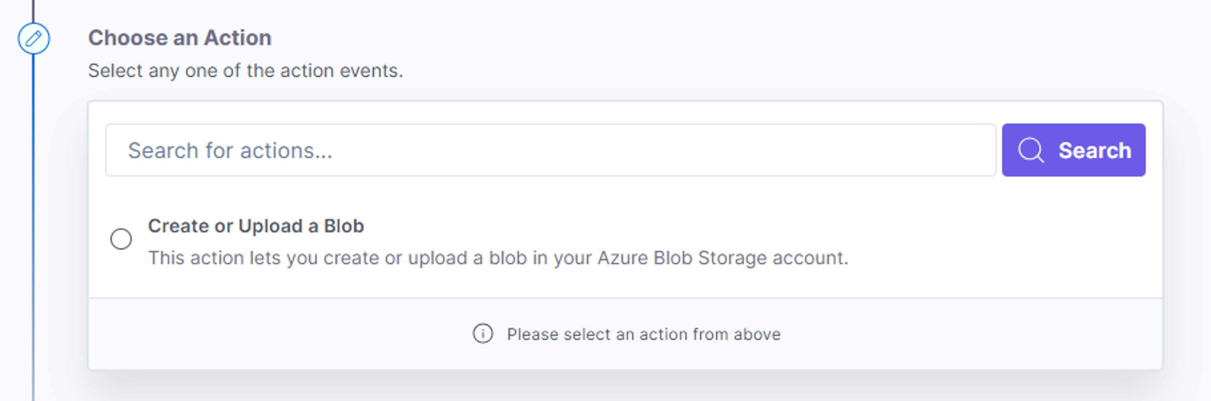Click the Please select an action message

pos(644,334)
